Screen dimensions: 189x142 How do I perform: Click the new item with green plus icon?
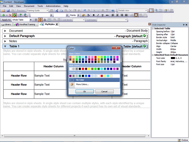tap(20, 15)
